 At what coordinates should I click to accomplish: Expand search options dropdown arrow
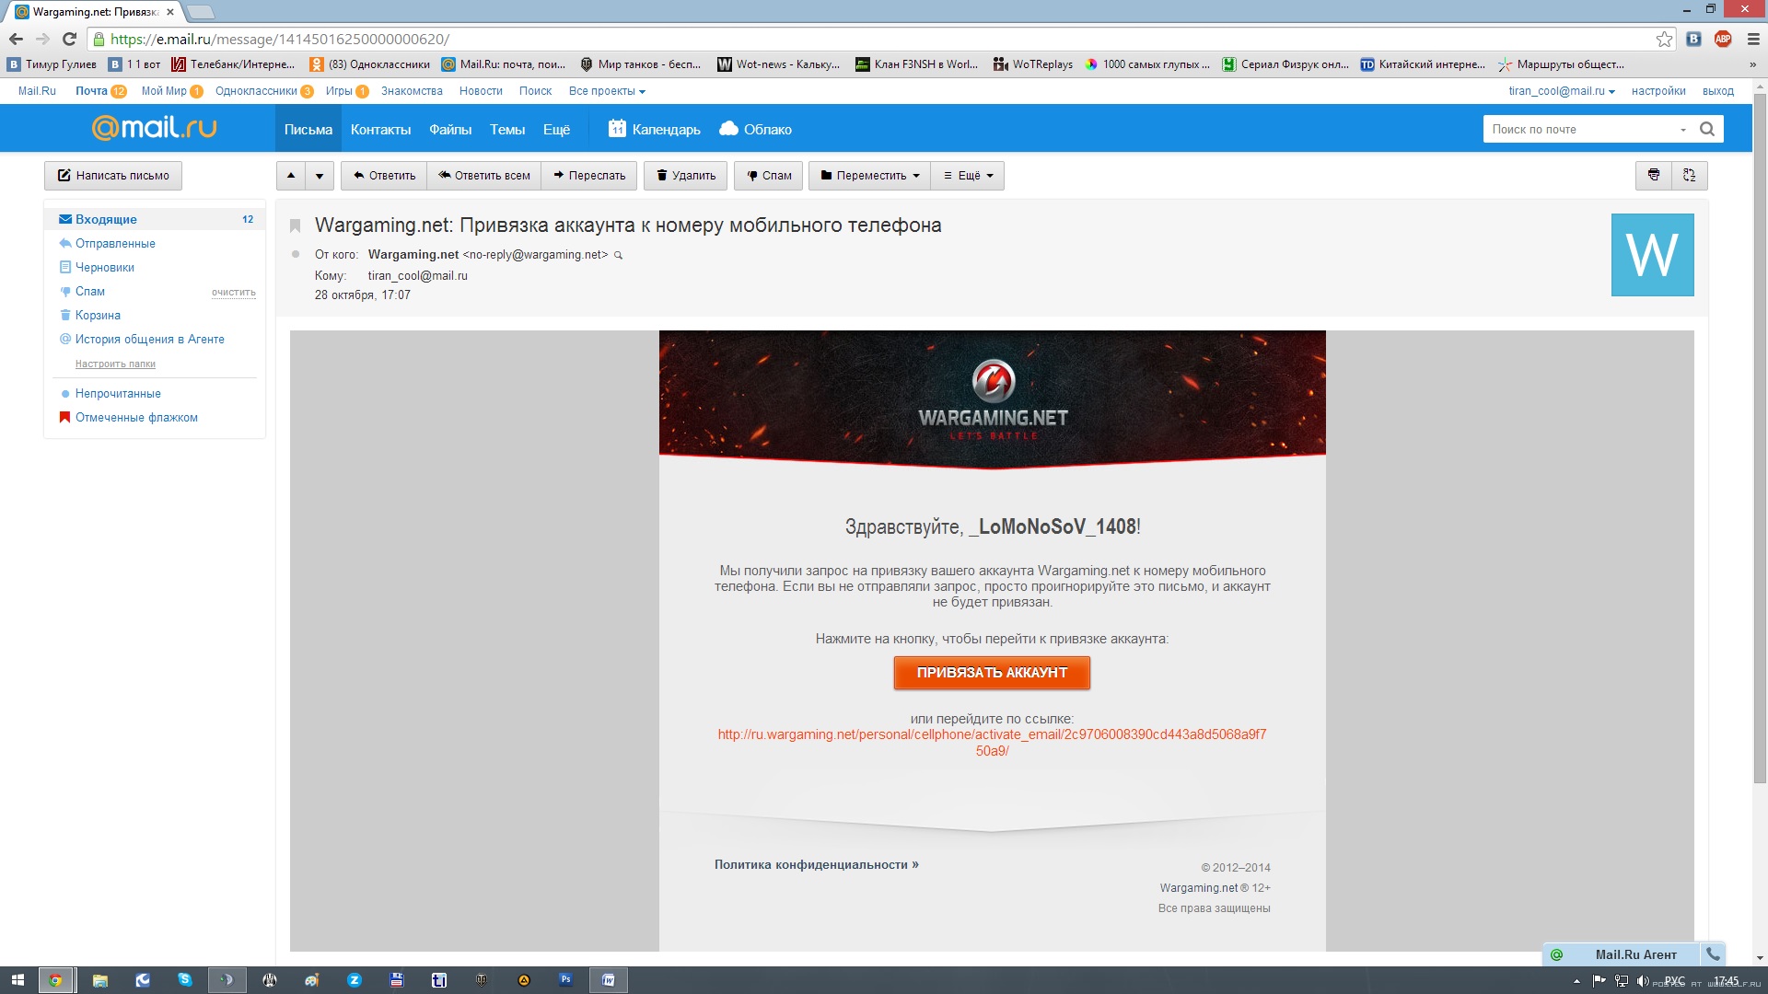point(1683,130)
